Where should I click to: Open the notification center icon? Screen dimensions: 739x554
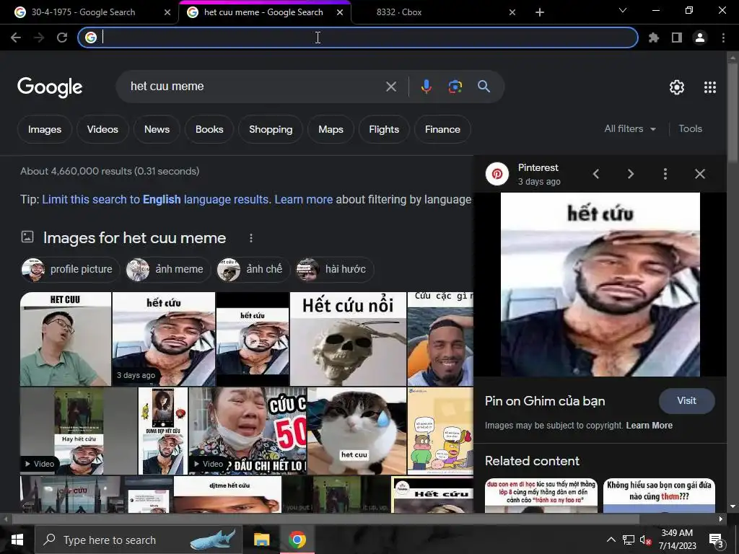(x=716, y=540)
